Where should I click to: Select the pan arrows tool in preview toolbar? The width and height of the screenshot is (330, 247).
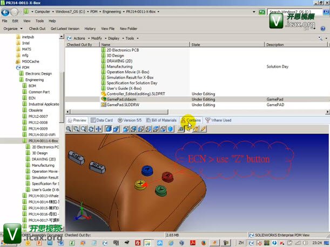(98, 129)
